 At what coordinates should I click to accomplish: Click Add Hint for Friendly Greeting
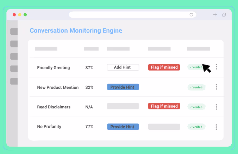(123, 67)
